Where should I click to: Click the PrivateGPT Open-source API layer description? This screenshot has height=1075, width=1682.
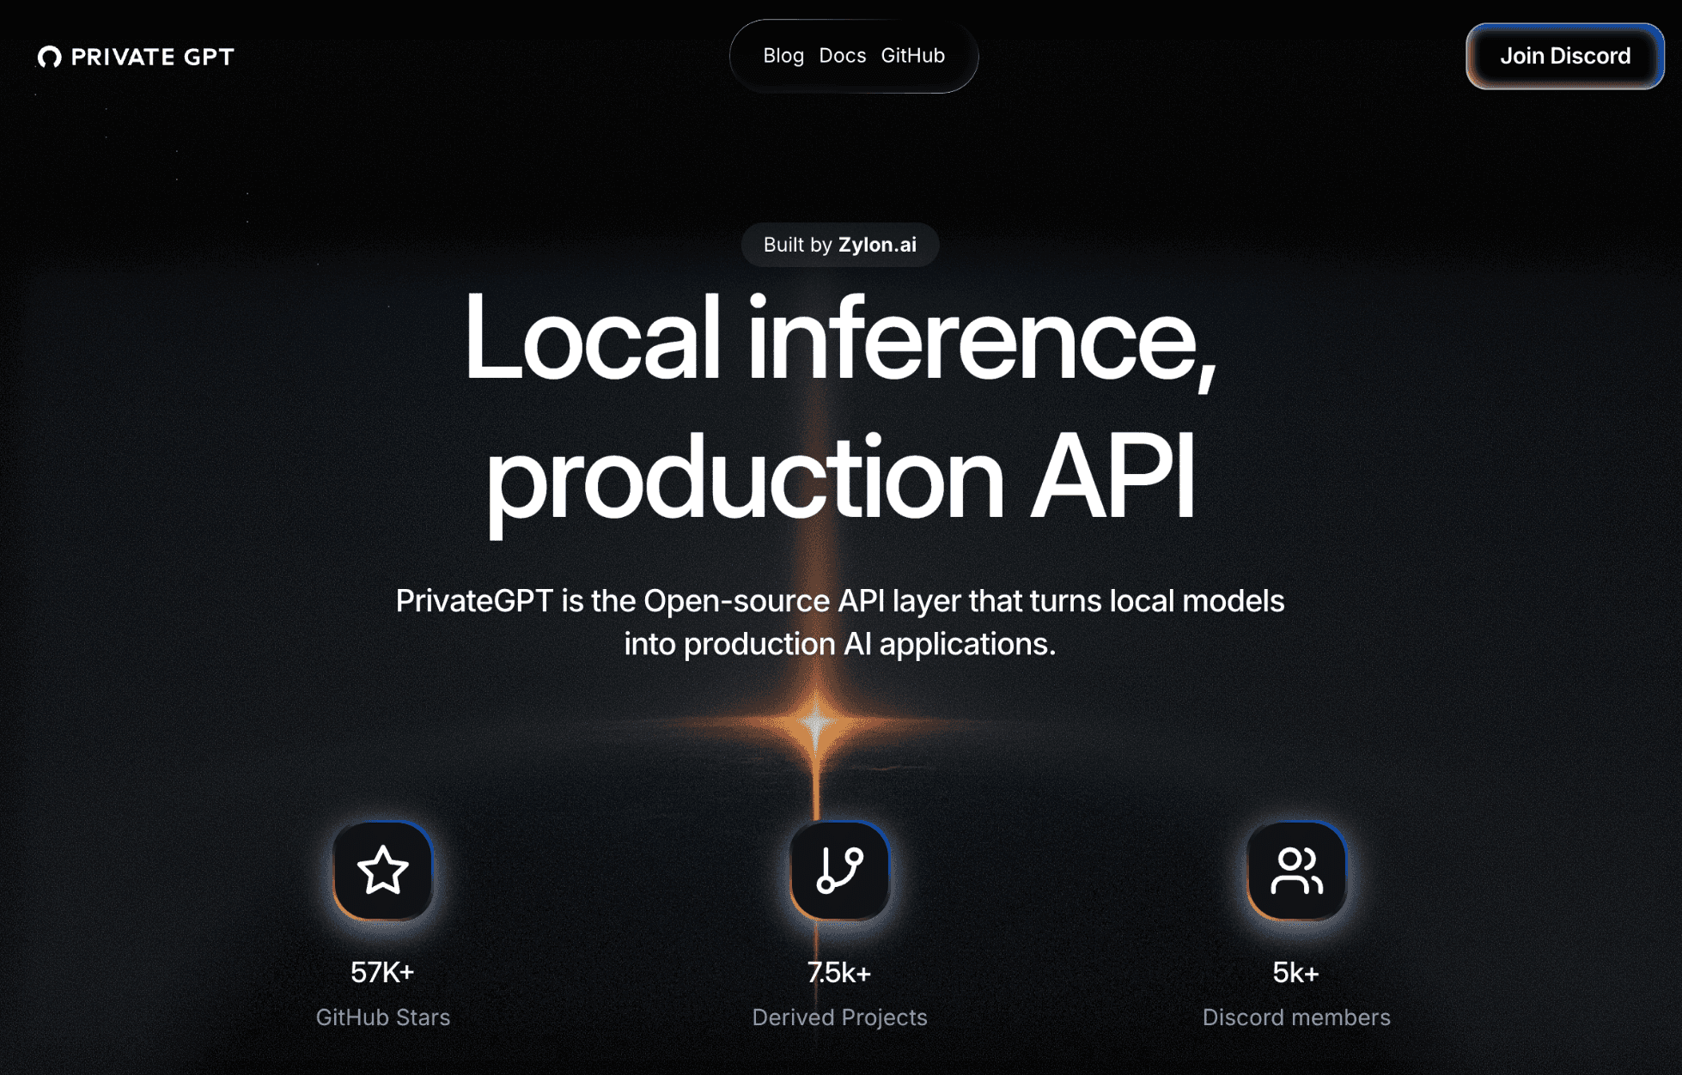[840, 622]
